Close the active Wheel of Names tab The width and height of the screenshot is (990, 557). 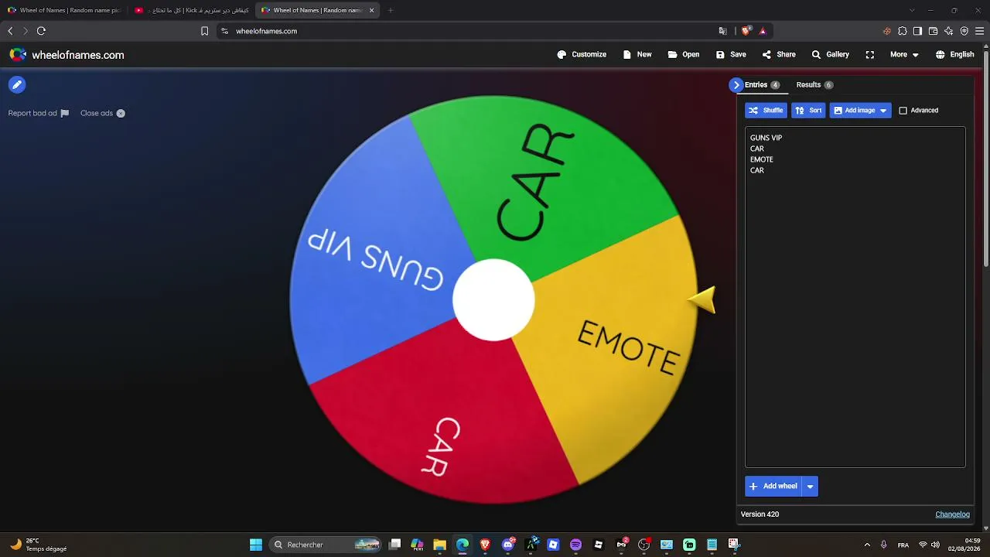pos(372,10)
